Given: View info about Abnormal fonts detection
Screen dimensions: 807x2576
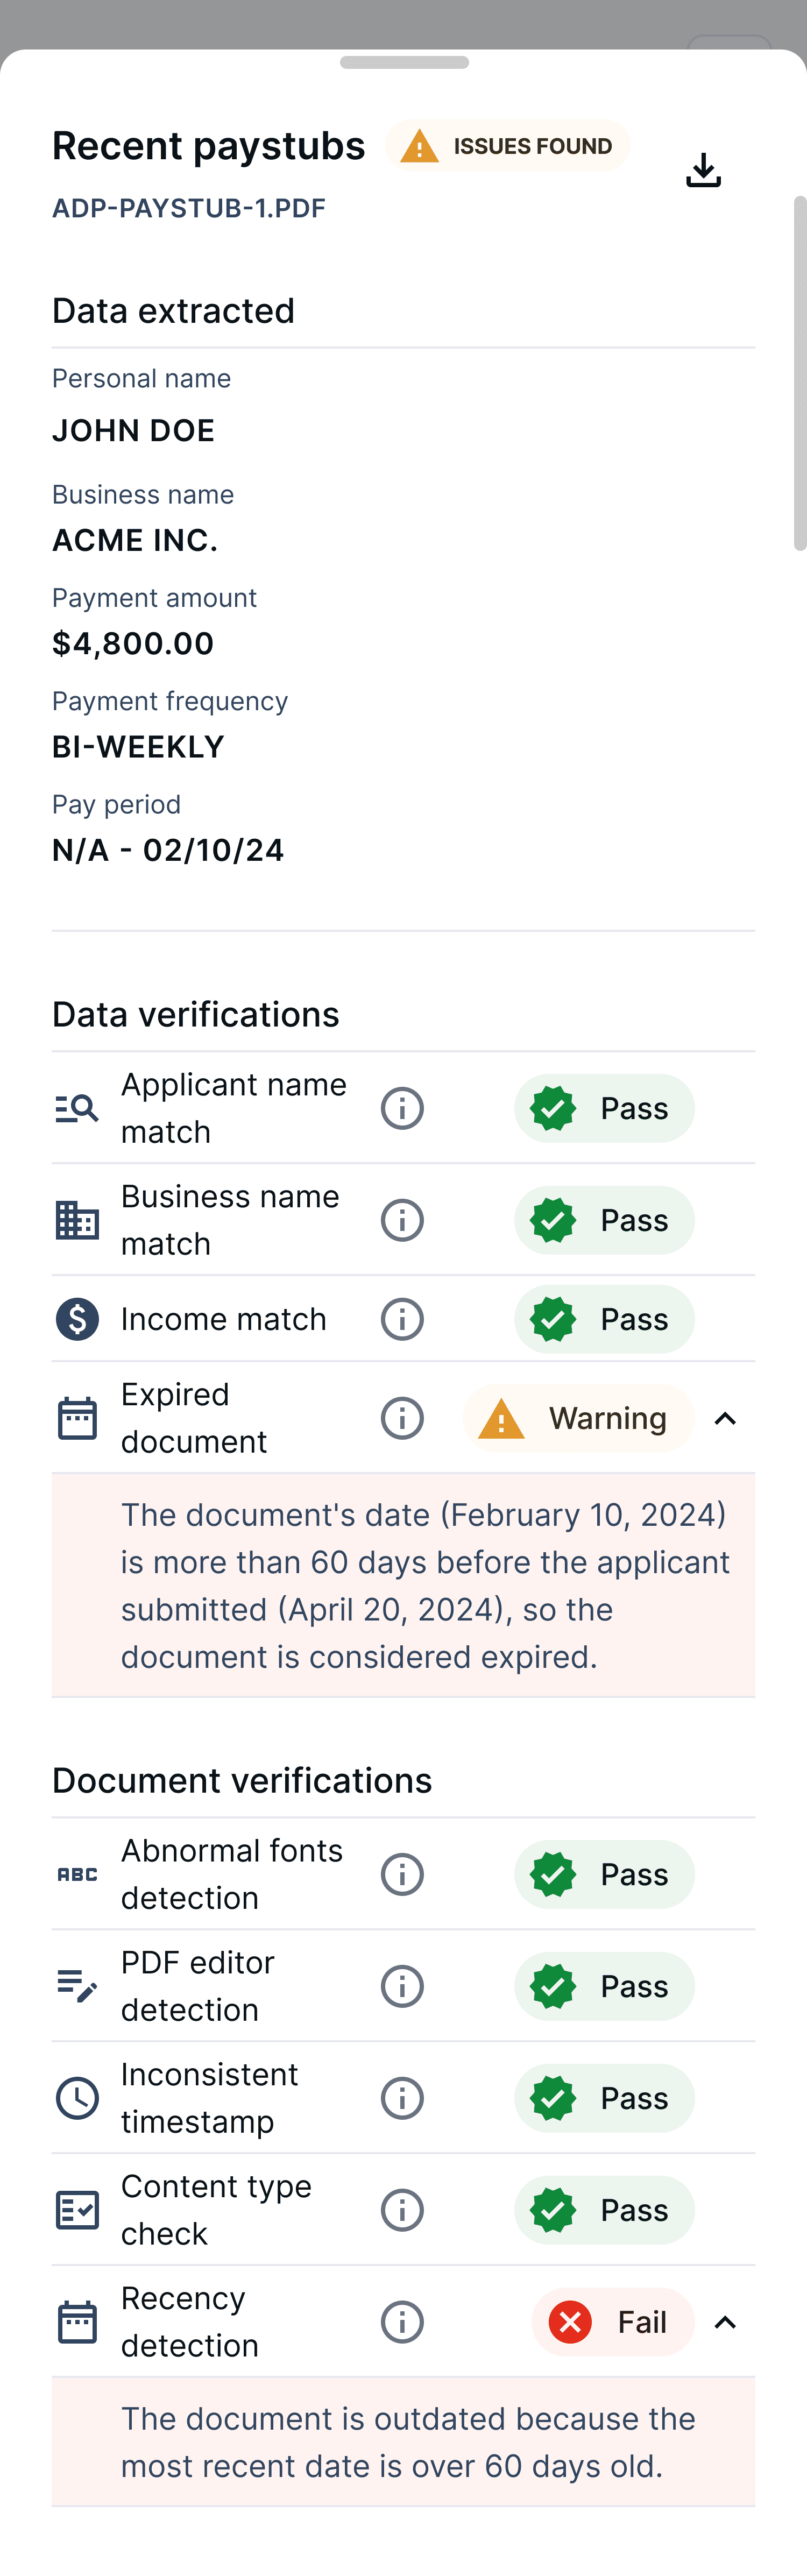Looking at the screenshot, I should pyautogui.click(x=402, y=1874).
